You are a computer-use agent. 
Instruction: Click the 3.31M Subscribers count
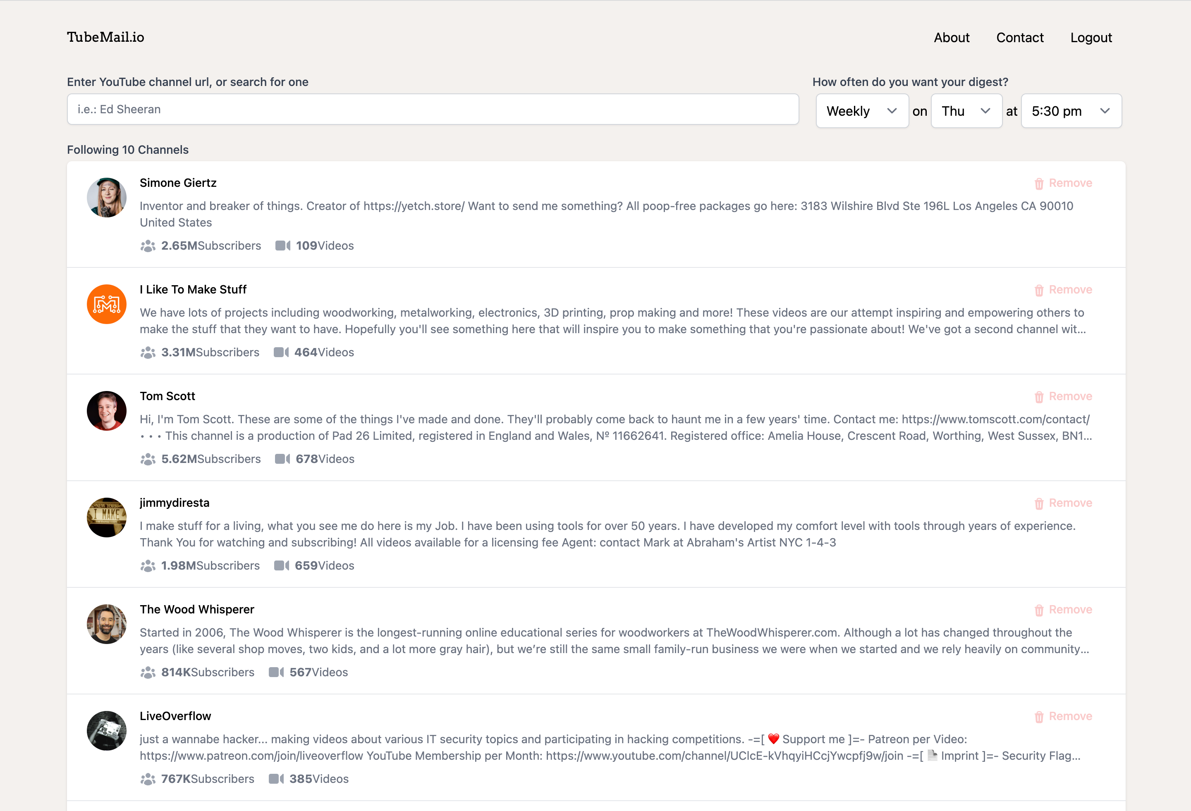pos(210,353)
